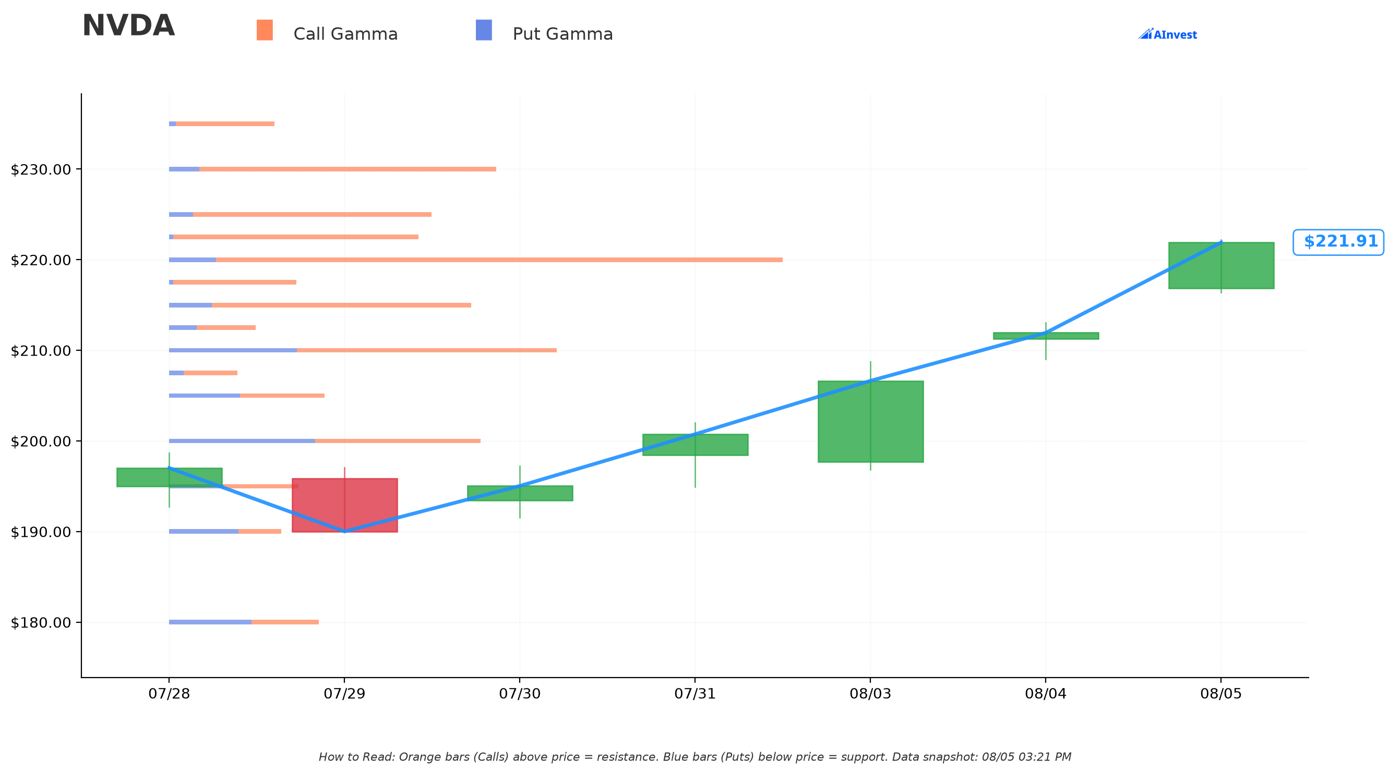Click the put gamma bar at $190
Screen dimensions: 1389x774
pos(204,532)
